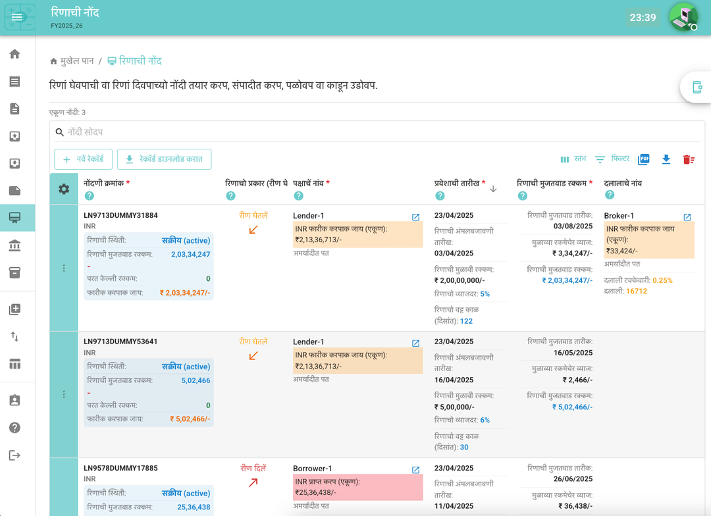Open row menu for LN9713DUMMY31884
This screenshot has width=711, height=516.
click(x=64, y=268)
